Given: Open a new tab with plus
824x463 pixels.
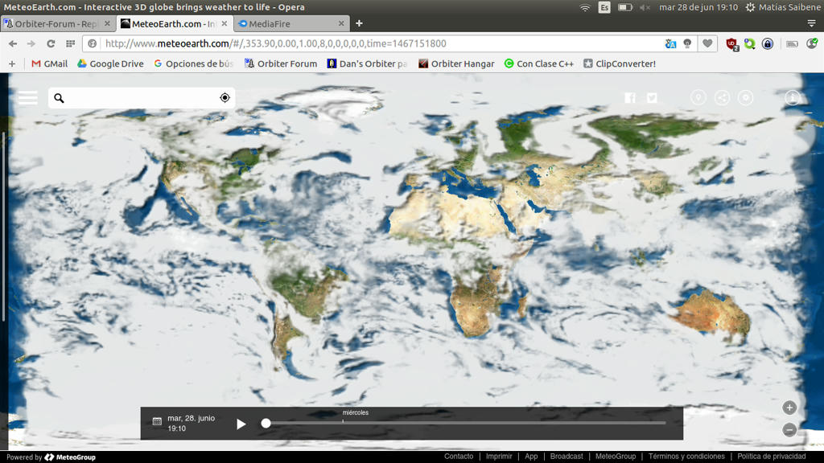Looking at the screenshot, I should coord(359,23).
